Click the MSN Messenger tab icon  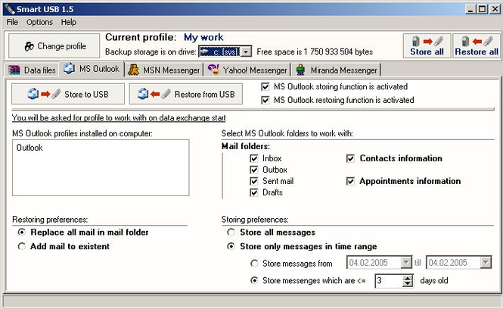133,70
